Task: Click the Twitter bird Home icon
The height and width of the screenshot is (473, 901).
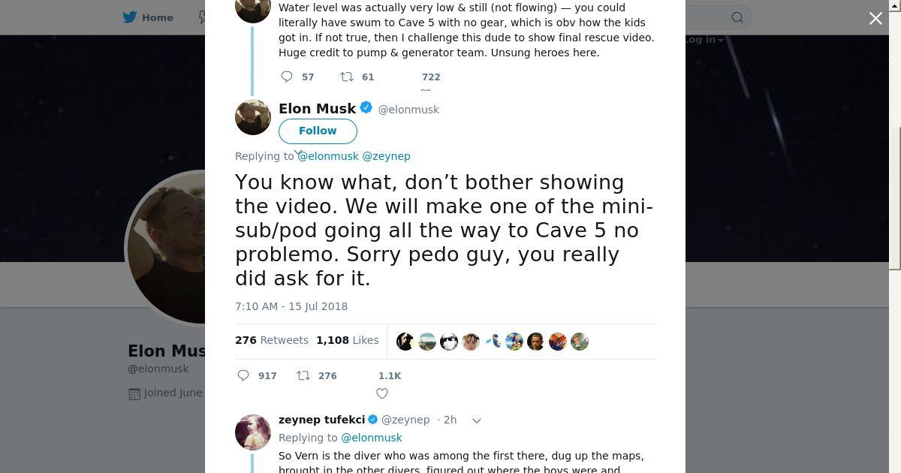Action: [x=130, y=17]
